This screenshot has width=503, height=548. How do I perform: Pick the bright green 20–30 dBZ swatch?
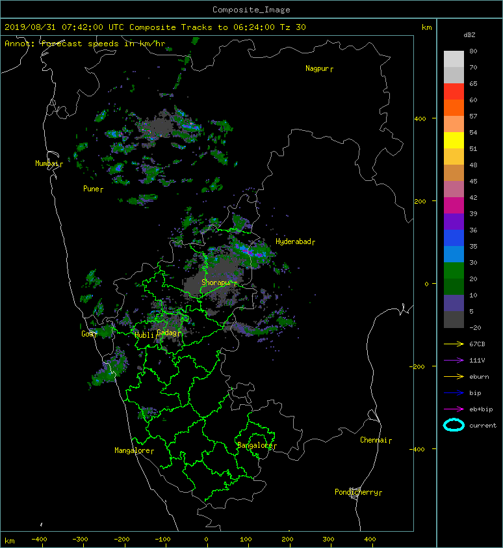[x=454, y=271]
